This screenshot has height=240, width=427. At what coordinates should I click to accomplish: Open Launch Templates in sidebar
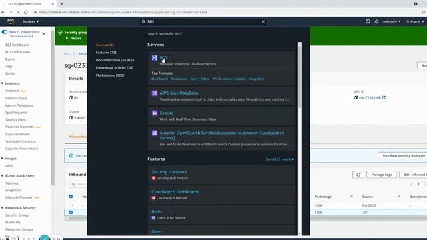coord(19,105)
